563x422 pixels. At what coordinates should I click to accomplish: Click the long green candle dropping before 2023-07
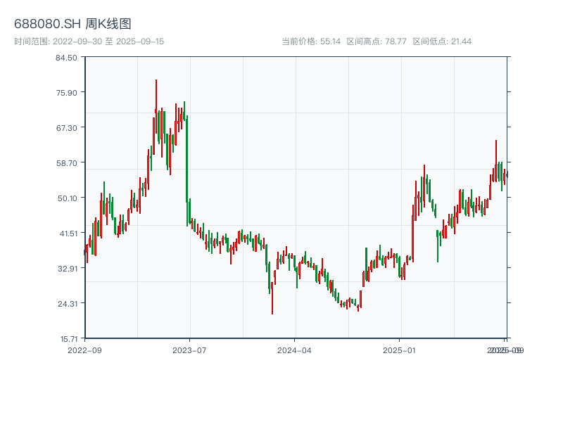[186, 170]
